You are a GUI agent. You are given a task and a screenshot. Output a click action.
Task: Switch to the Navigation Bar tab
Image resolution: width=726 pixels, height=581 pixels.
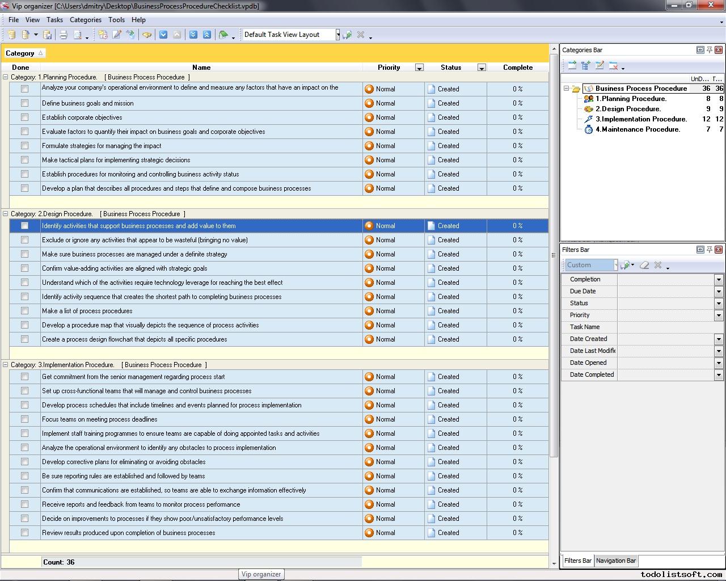click(x=615, y=561)
